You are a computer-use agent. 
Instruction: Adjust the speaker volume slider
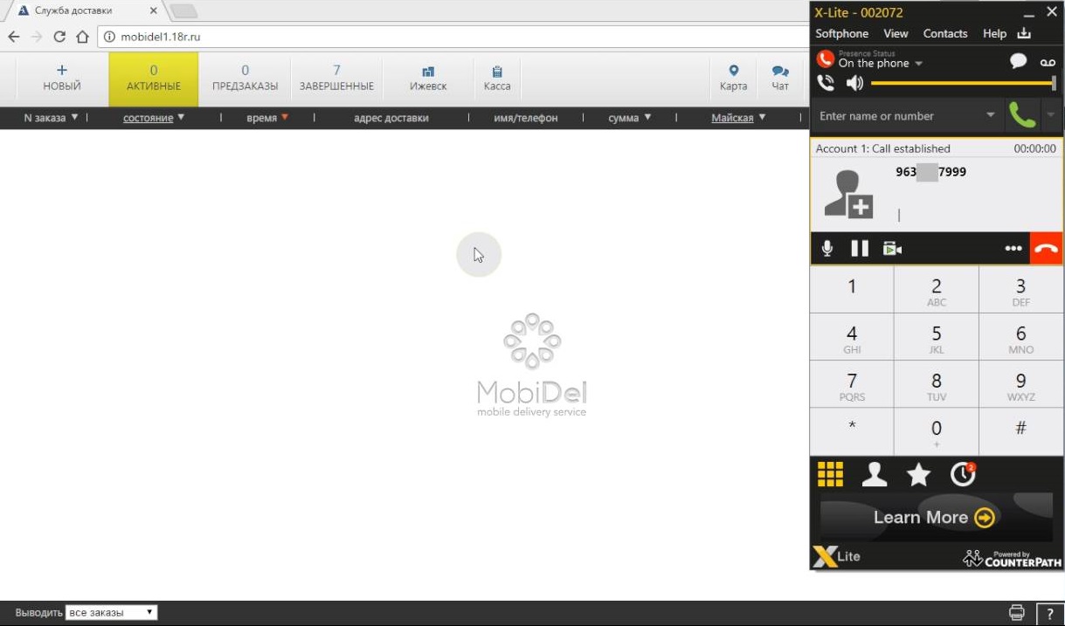[x=964, y=83]
